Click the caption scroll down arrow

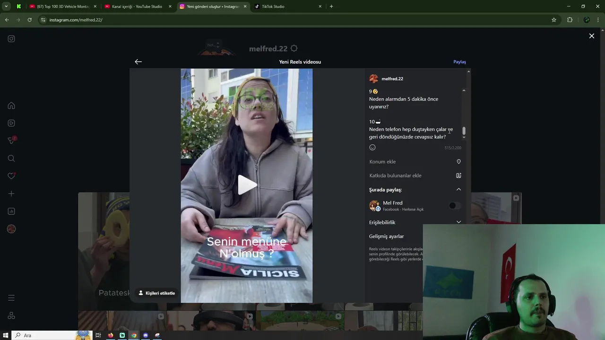point(464,137)
